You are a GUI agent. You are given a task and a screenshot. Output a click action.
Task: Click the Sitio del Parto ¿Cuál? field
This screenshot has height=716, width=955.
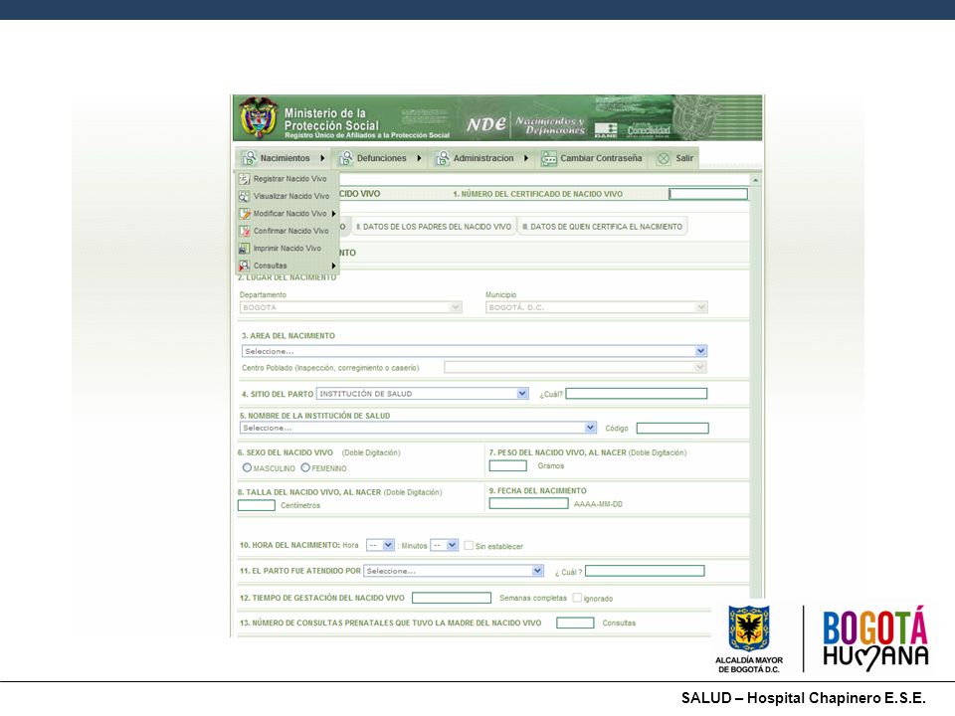637,394
